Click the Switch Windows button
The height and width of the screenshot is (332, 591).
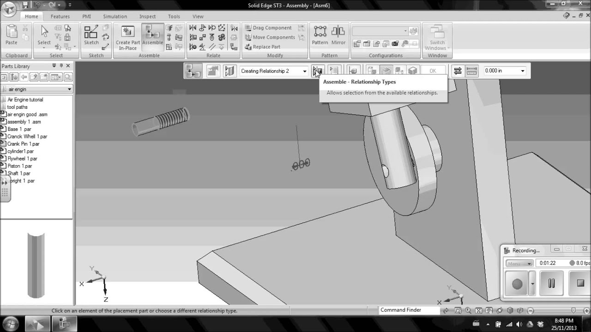(437, 38)
